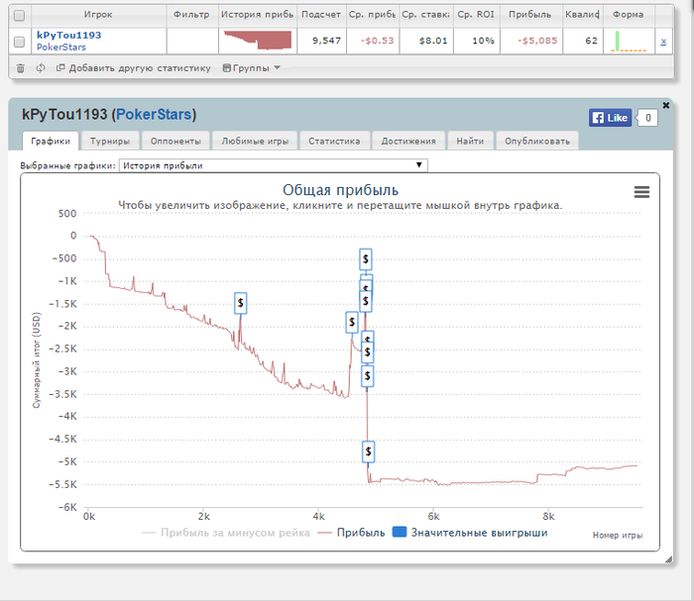The width and height of the screenshot is (694, 601).
Task: Click $ marker near game 2.6k spike
Action: pos(240,303)
